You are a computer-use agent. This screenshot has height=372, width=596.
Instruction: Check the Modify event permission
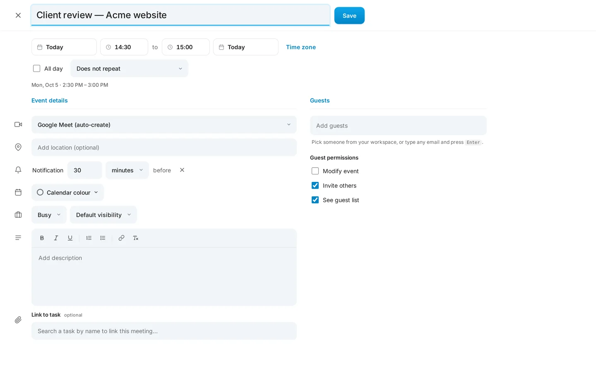[315, 171]
